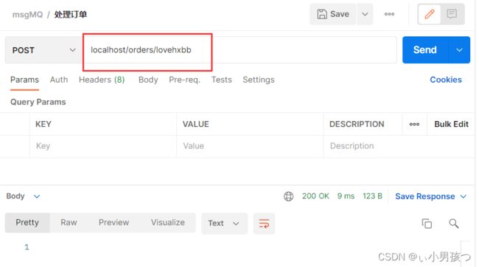Open the comments icon
This screenshot has height=267, width=479.
[452, 14]
